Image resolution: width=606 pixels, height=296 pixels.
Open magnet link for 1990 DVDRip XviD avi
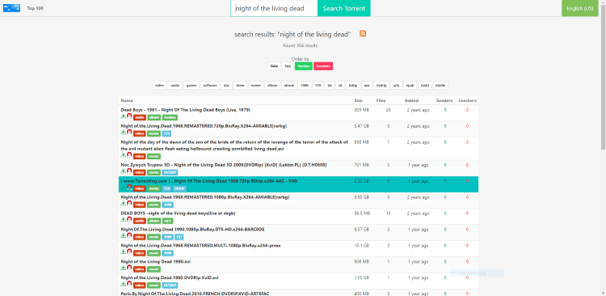(x=129, y=284)
